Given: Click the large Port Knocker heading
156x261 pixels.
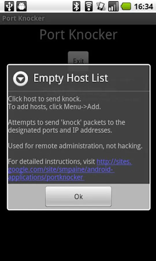Looking at the screenshot, I should (78, 35).
